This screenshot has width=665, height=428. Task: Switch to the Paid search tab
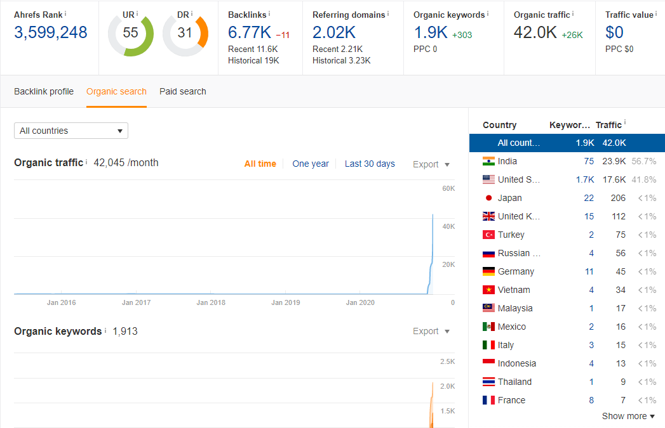182,91
